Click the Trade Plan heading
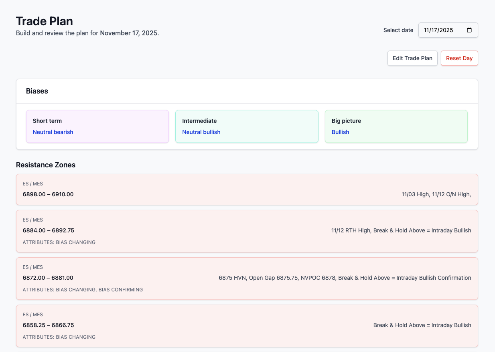This screenshot has width=495, height=352. (44, 21)
